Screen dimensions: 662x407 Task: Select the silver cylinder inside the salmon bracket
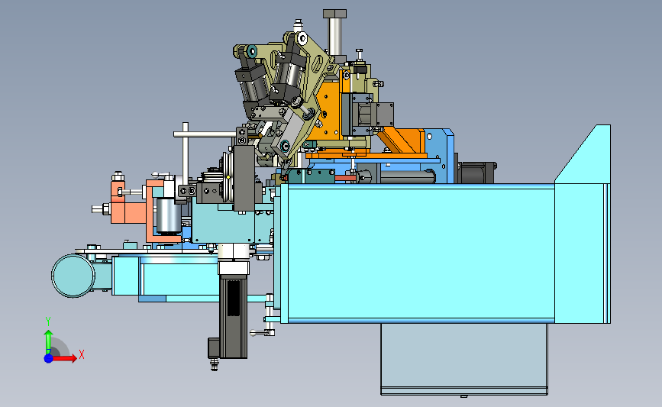pos(169,216)
